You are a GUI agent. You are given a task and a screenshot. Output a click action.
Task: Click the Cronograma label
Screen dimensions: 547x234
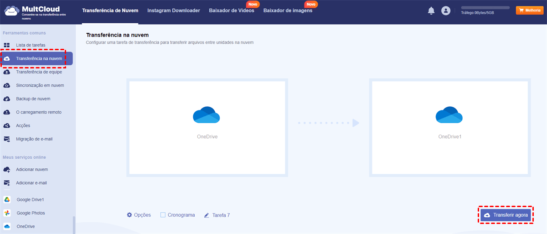(181, 215)
